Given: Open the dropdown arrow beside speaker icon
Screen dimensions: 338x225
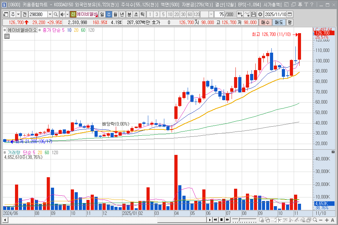Looking at the screenshot, I should pyautogui.click(x=67, y=14).
